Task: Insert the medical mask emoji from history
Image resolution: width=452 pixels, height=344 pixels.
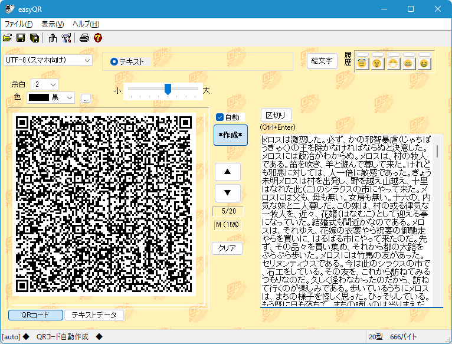Action: click(393, 64)
